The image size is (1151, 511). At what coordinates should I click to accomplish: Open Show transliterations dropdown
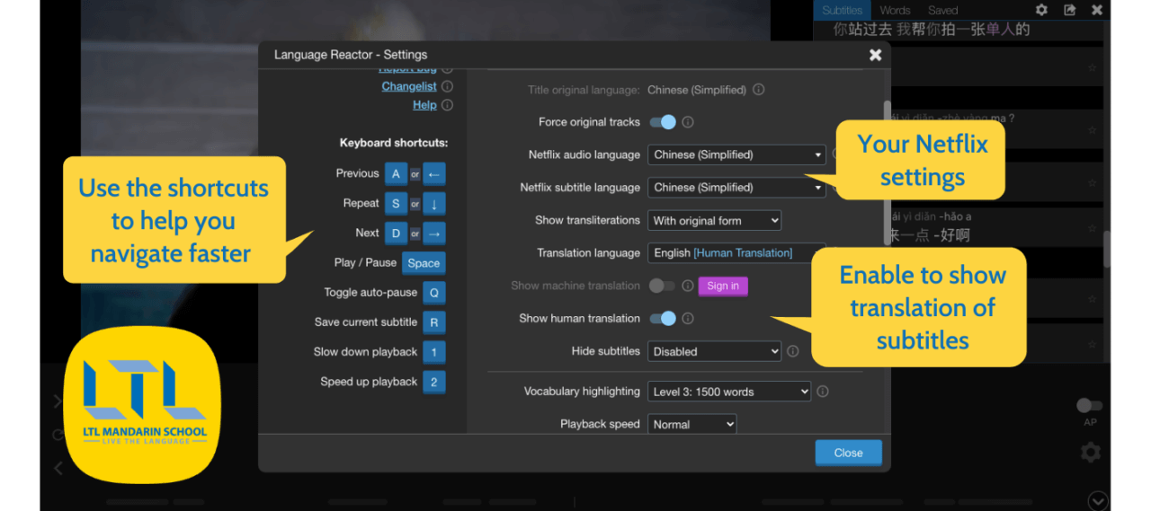pos(714,220)
